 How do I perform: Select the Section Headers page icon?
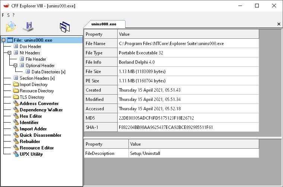click(16, 78)
